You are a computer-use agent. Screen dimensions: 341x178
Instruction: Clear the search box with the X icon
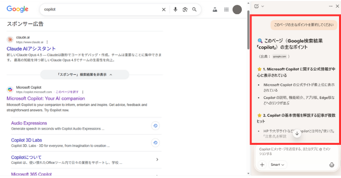164,10
